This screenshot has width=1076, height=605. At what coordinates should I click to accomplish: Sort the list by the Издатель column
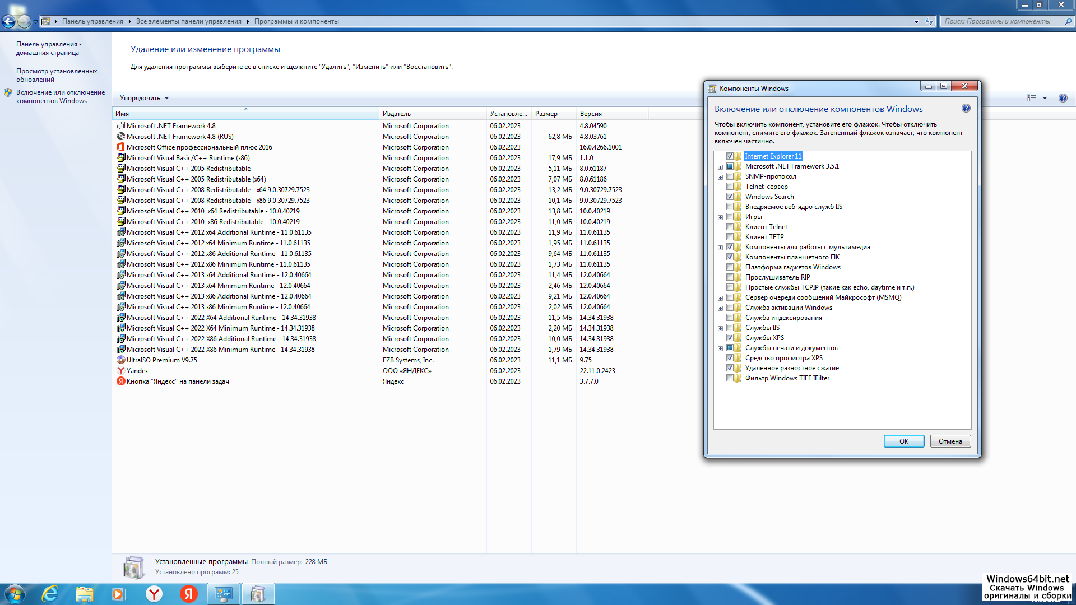click(397, 114)
